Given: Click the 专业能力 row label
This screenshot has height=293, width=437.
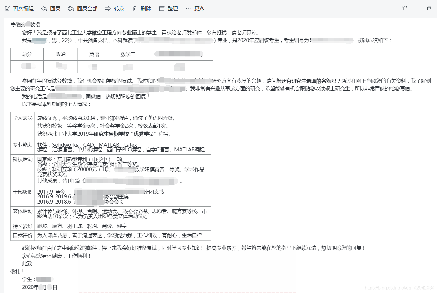Looking at the screenshot, I should 23,145.
